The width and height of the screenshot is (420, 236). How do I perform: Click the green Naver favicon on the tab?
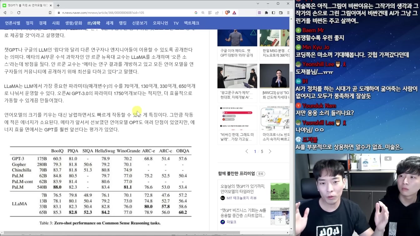point(4,5)
